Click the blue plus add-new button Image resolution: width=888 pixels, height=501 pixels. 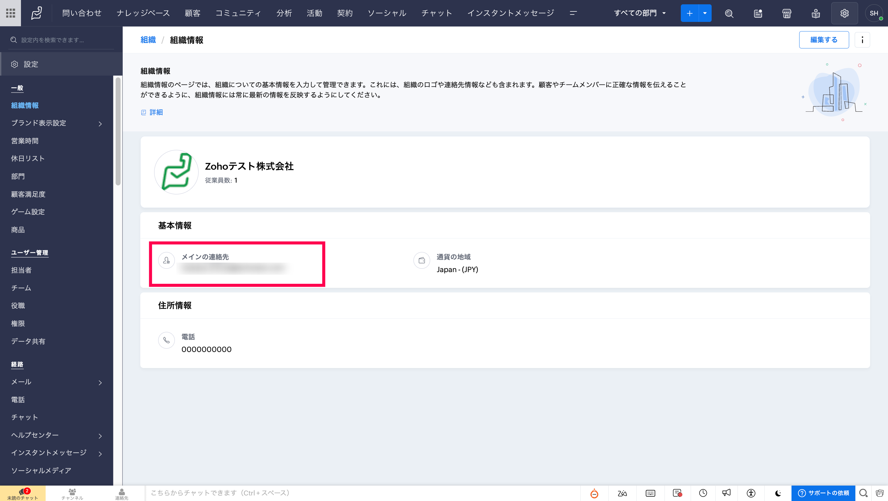(689, 13)
